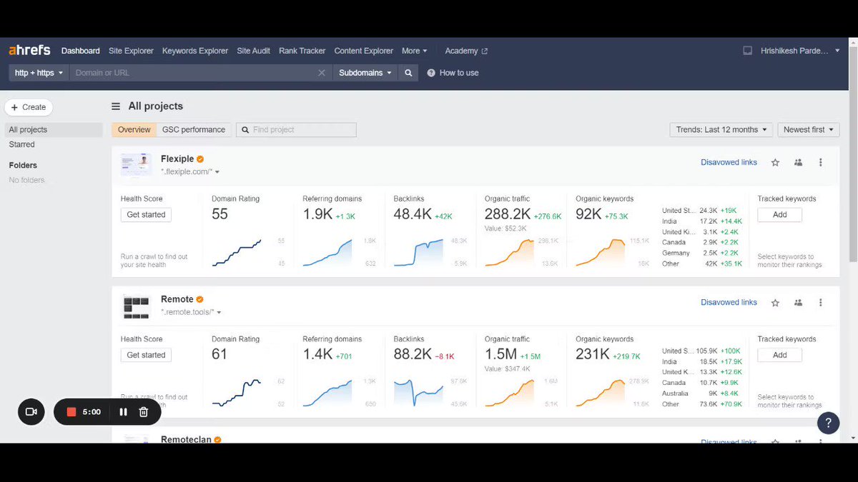The width and height of the screenshot is (858, 482).
Task: Delete the recording with trash icon
Action: click(143, 412)
